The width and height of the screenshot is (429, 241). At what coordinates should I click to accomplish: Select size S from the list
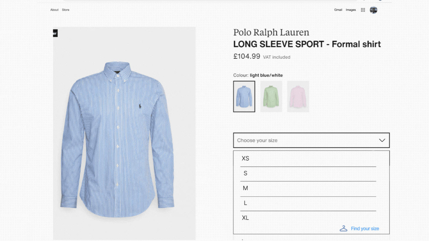coord(308,173)
